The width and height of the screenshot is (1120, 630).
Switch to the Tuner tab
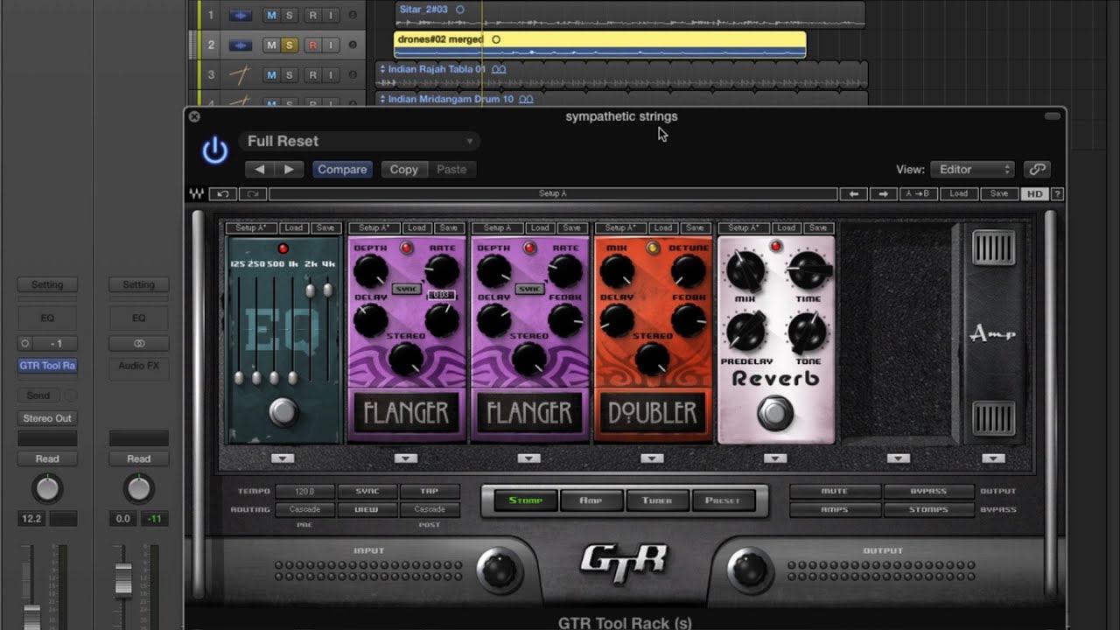tap(656, 500)
